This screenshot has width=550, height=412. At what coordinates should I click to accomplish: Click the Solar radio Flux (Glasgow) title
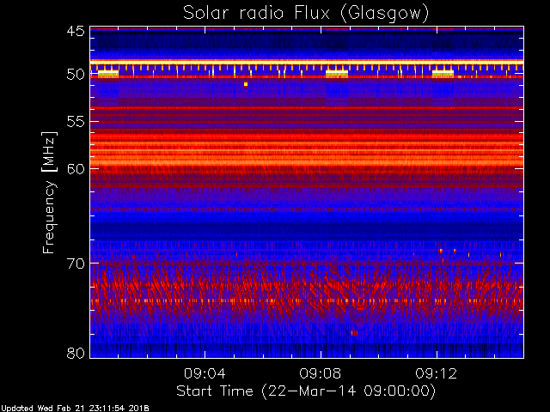306,14
